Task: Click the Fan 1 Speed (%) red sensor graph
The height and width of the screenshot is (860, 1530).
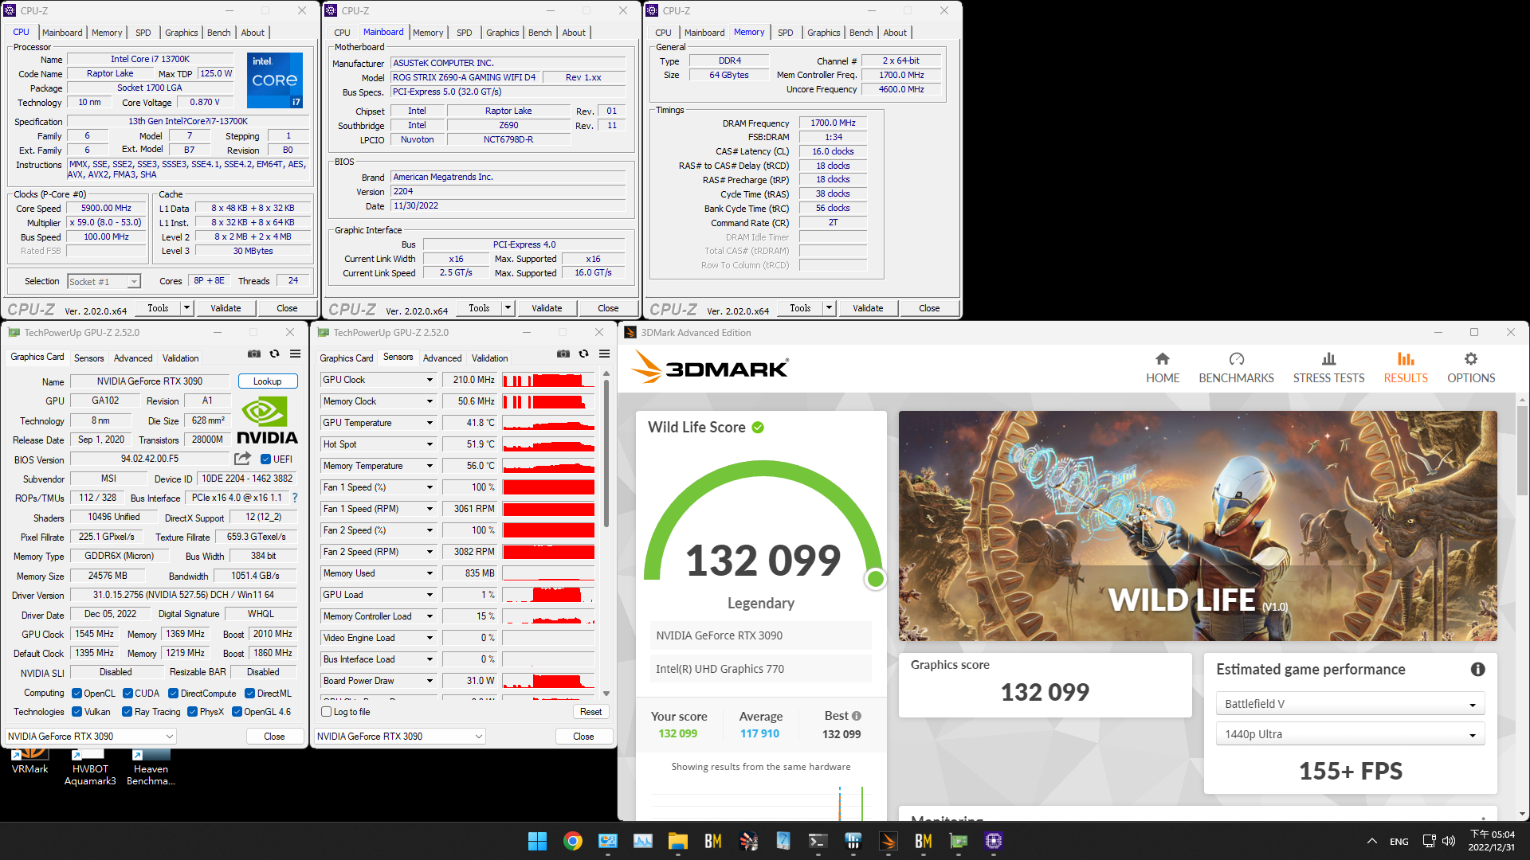Action: click(548, 487)
